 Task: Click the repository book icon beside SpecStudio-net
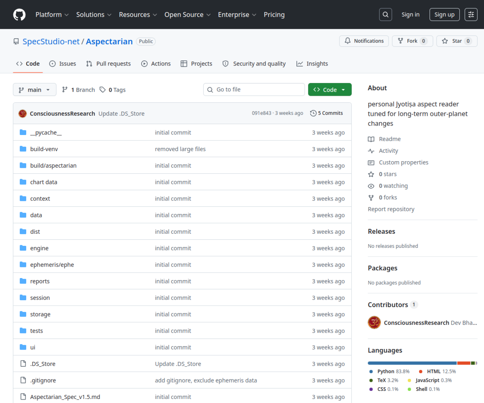tap(16, 42)
